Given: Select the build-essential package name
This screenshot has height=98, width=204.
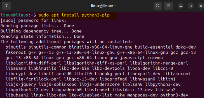Looking at the screenshot, I should point(154,47).
